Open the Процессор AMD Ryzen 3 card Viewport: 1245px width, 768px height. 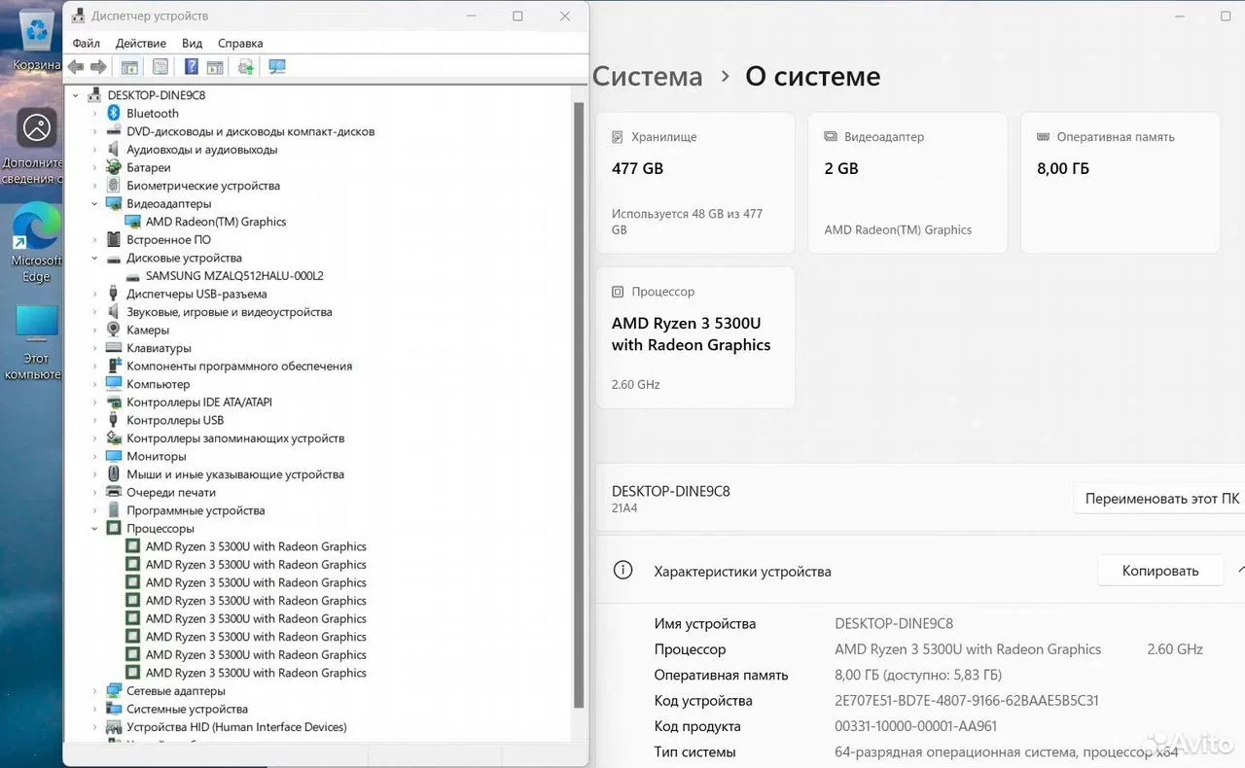coord(695,337)
